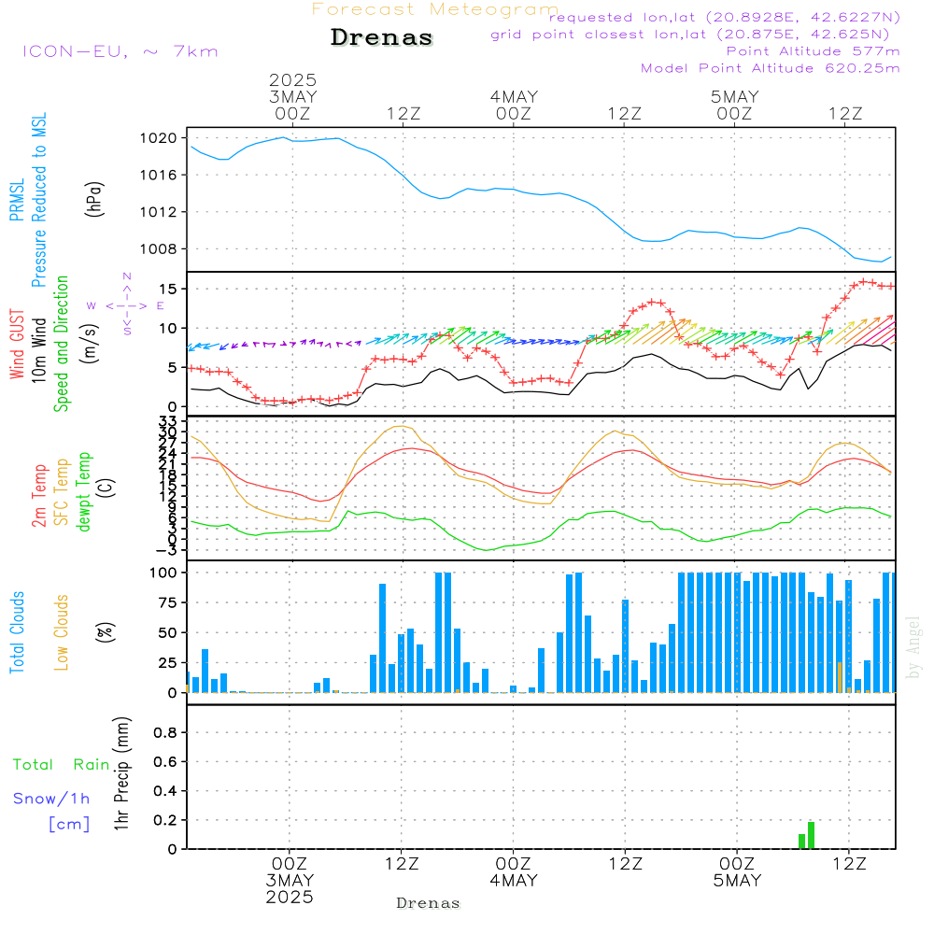This screenshot has height=934, width=934.
Task: Click the '2025' year label on the bottom axis
Action: point(290,897)
